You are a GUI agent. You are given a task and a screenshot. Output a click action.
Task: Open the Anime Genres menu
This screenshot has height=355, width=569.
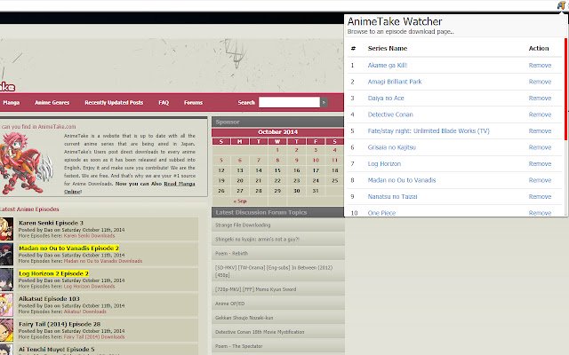point(52,103)
